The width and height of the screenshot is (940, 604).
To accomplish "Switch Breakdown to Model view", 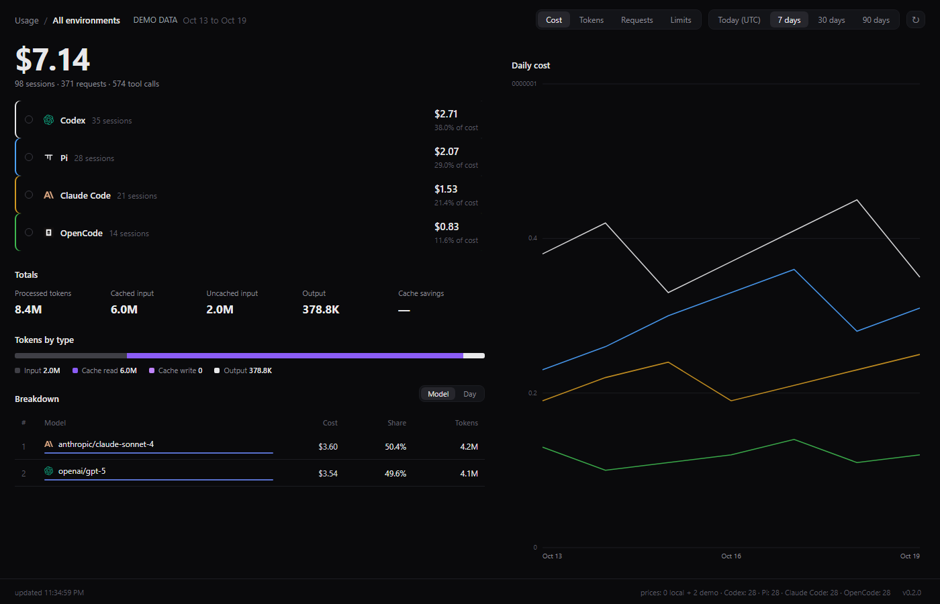I will [438, 394].
